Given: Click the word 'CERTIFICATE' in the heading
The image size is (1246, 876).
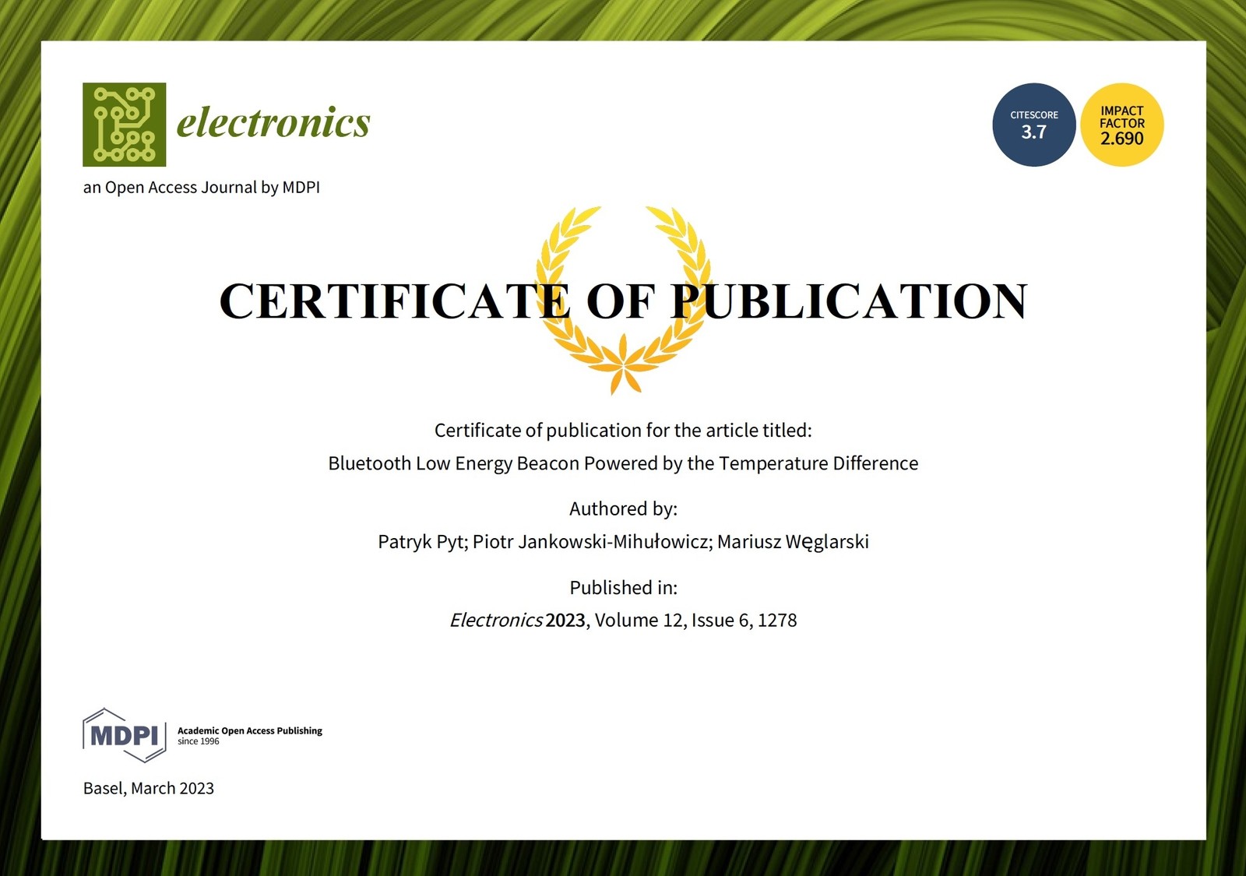Looking at the screenshot, I should (394, 301).
